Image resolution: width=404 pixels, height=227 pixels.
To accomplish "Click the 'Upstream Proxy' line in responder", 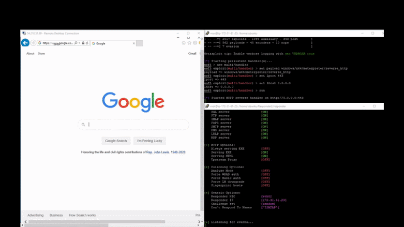I will tap(241, 159).
